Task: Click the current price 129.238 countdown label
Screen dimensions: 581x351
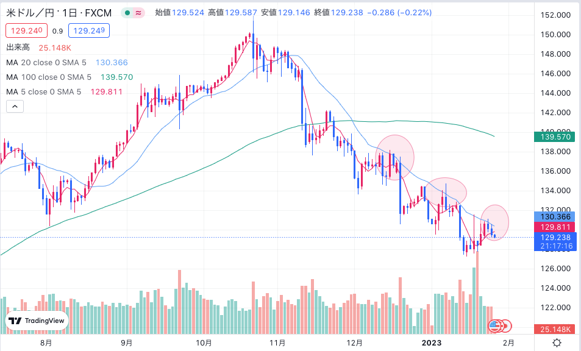Action: 555,241
